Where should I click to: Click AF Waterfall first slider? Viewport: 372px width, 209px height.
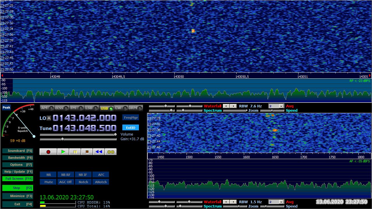162,202
